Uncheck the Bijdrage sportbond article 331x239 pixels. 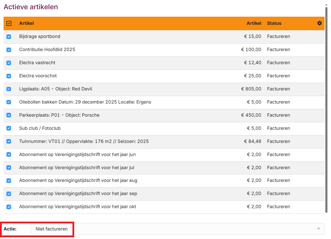point(9,37)
